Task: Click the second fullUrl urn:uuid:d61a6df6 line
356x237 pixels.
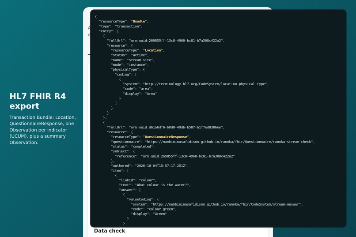Action: coord(166,127)
